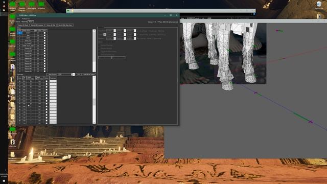The image size is (327, 184).
Task: Click Duplicate button for dummy index 57
Action: 53,112
